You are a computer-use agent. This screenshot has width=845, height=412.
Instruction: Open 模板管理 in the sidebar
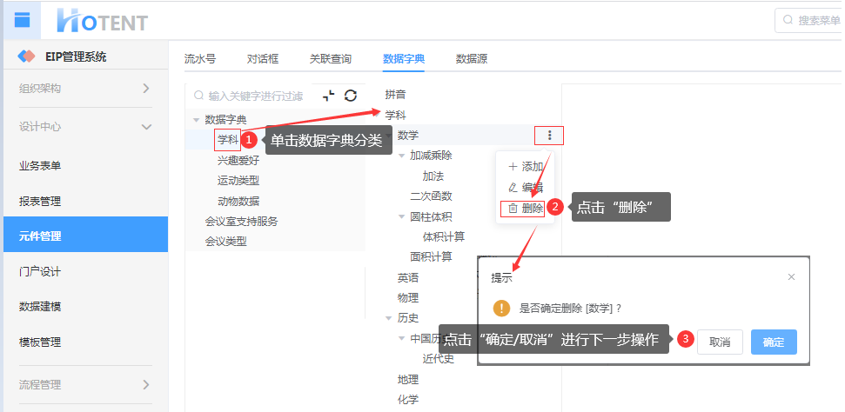40,342
